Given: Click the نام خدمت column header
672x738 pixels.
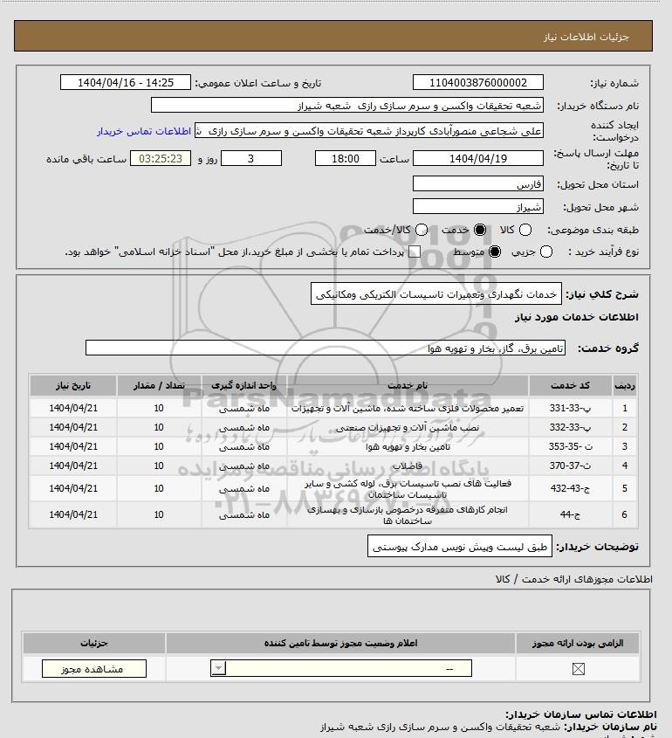Looking at the screenshot, I should click(x=408, y=385).
